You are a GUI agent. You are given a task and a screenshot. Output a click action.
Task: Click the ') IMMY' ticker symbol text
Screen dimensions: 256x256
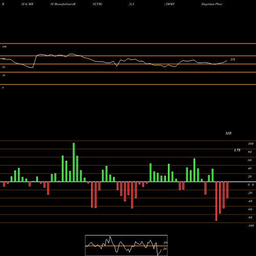[x=169, y=4]
